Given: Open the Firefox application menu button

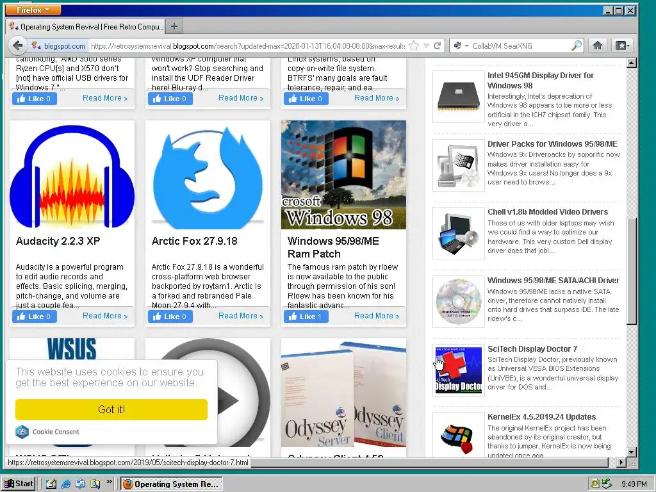Looking at the screenshot, I should pos(33,10).
